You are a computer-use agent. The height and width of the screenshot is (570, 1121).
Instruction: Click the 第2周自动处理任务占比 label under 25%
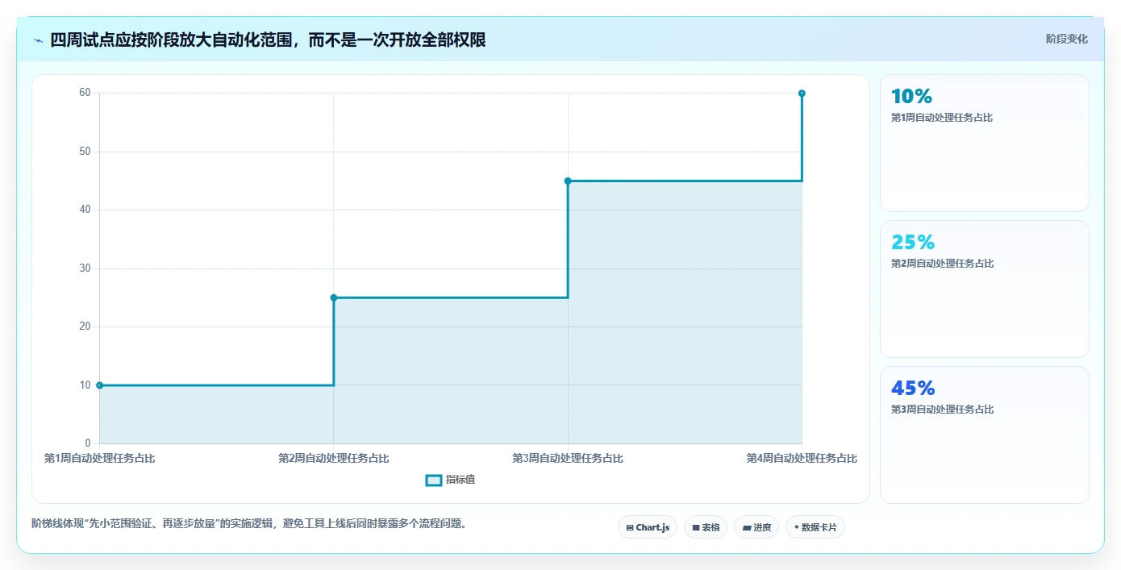(942, 264)
